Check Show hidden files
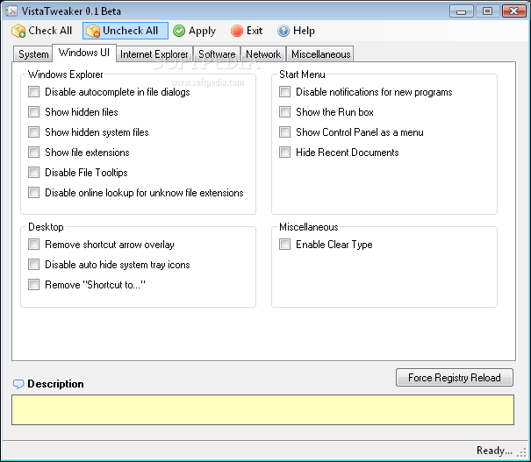531x462 pixels. tap(33, 112)
